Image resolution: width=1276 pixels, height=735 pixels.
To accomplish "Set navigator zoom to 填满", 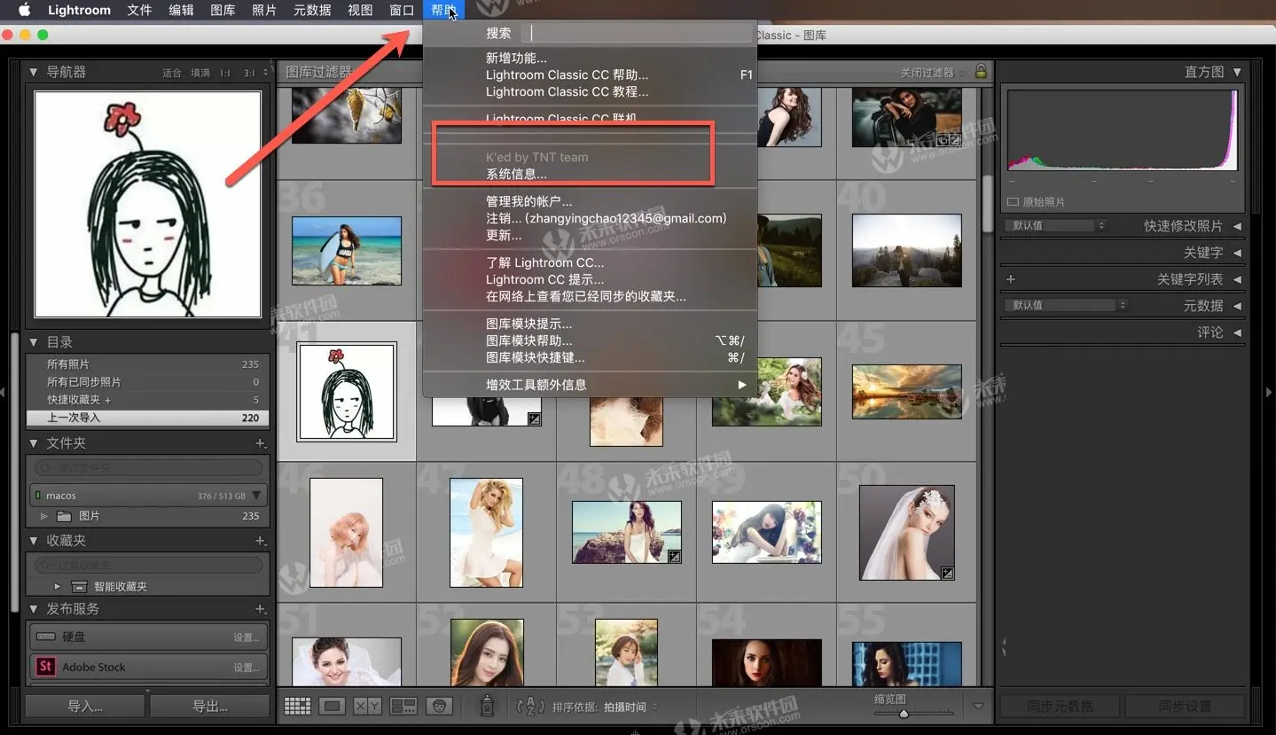I will [200, 73].
